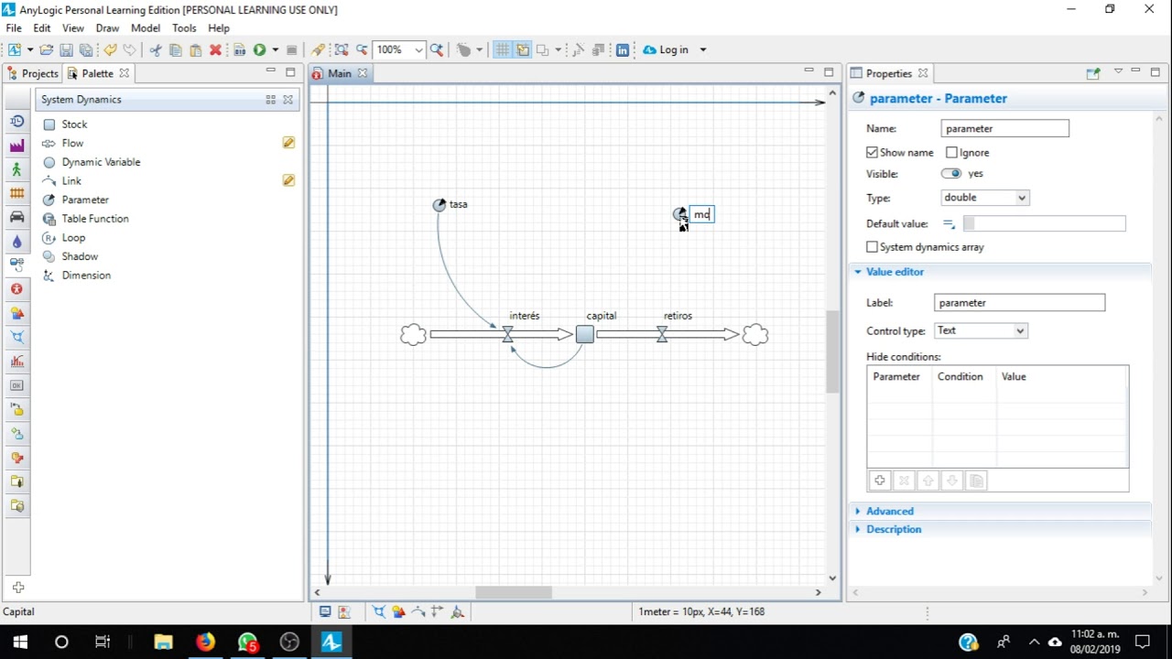Click the Name input field in Properties
The height and width of the screenshot is (659, 1172).
1004,128
